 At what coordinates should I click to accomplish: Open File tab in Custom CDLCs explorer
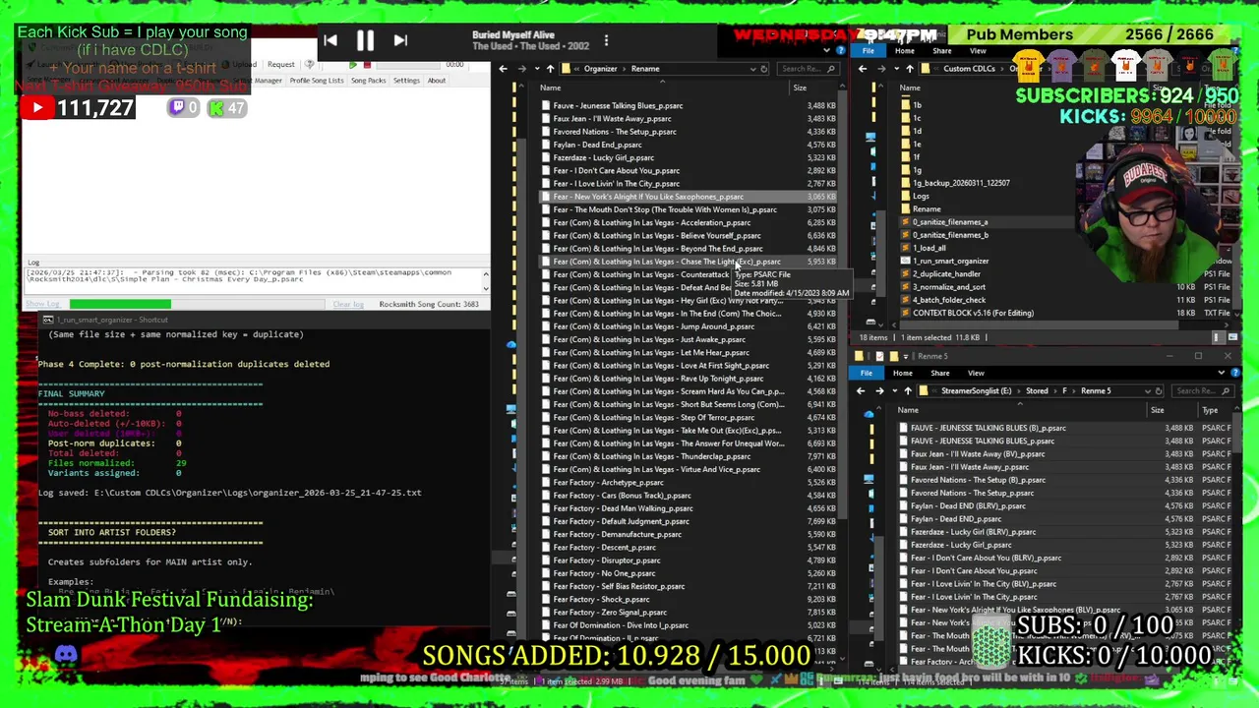click(868, 51)
